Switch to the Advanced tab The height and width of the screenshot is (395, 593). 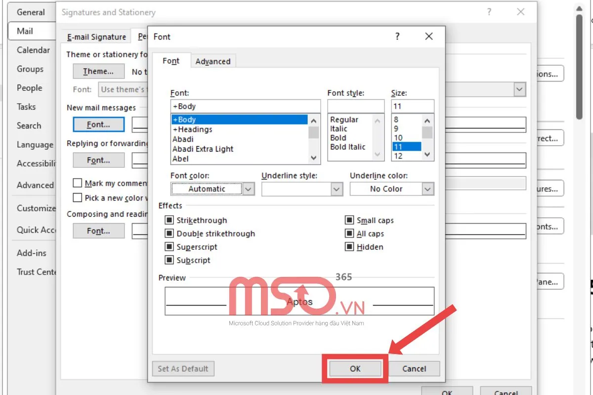pos(212,61)
